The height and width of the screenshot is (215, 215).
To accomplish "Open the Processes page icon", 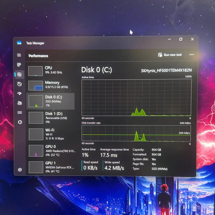I will pos(19,65).
